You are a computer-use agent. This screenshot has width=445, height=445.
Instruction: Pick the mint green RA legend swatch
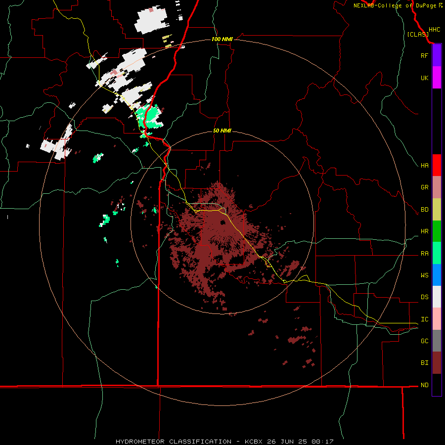click(x=437, y=253)
